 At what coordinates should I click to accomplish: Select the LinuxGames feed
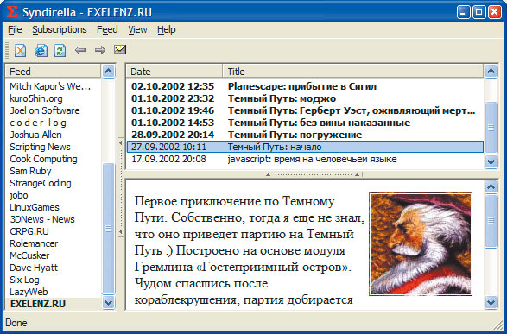tap(35, 207)
